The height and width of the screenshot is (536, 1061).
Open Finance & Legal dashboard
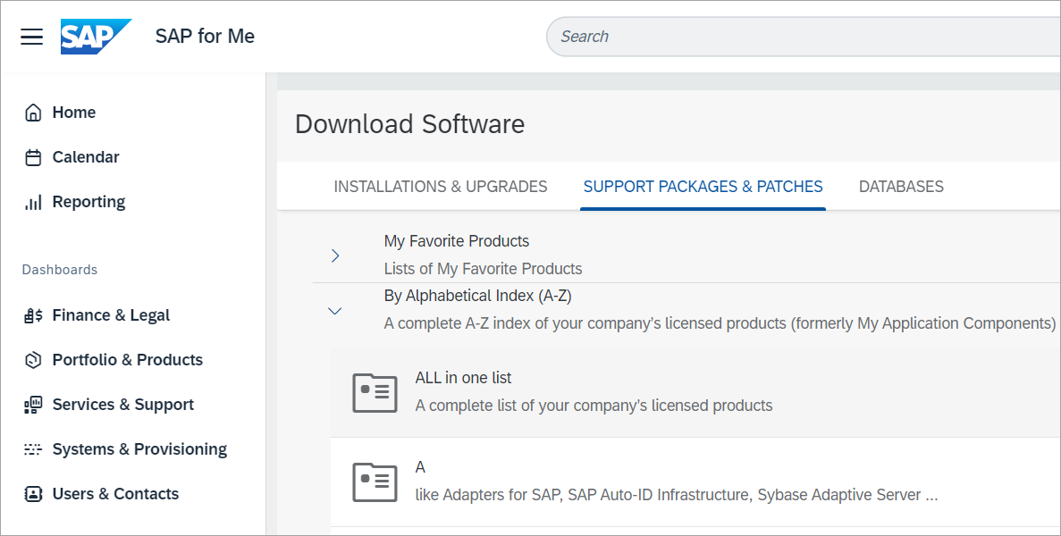tap(111, 315)
